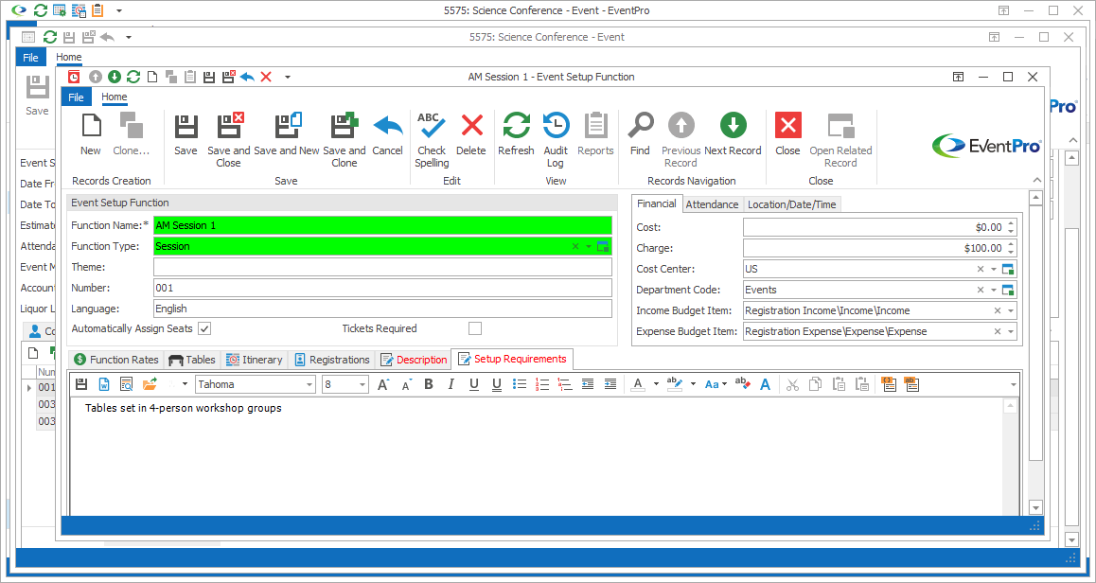Image resolution: width=1096 pixels, height=583 pixels.
Task: Switch to the Itinerary tab
Action: 255,360
